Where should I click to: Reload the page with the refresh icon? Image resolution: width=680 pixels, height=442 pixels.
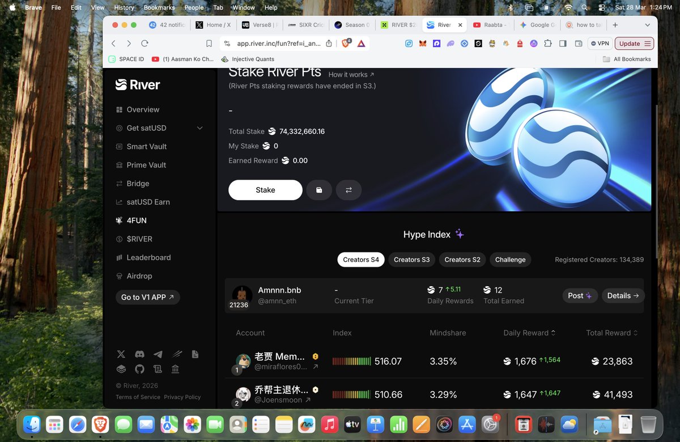point(145,44)
